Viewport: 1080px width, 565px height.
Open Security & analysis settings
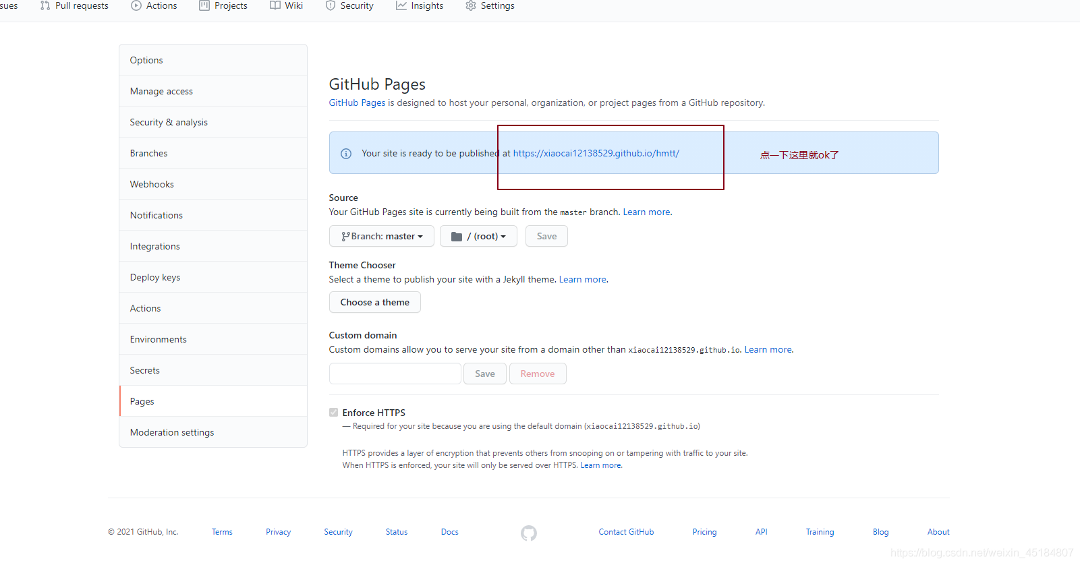coord(213,122)
